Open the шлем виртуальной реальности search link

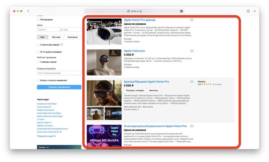[53, 128]
